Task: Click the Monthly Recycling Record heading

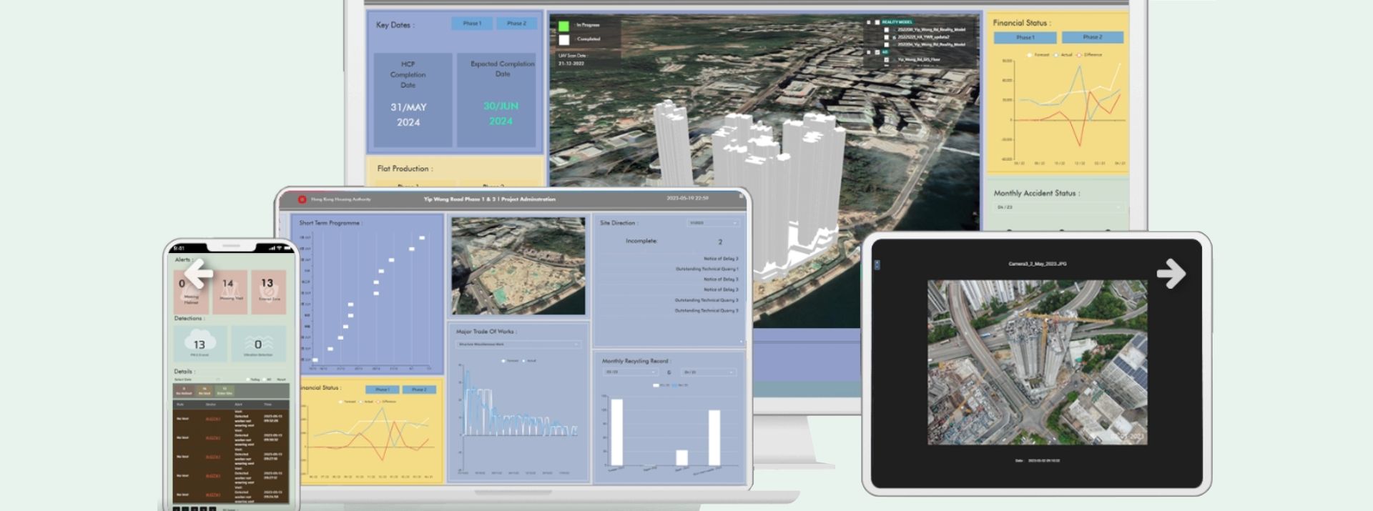Action: (x=635, y=361)
